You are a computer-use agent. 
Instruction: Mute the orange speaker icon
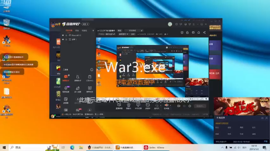point(166,105)
